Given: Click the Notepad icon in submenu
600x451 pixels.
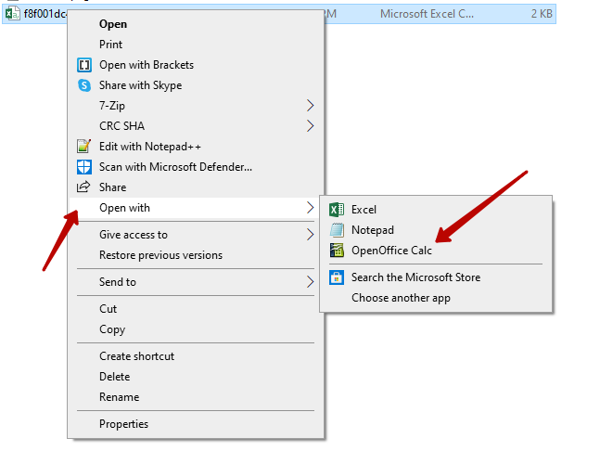Looking at the screenshot, I should click(x=337, y=230).
